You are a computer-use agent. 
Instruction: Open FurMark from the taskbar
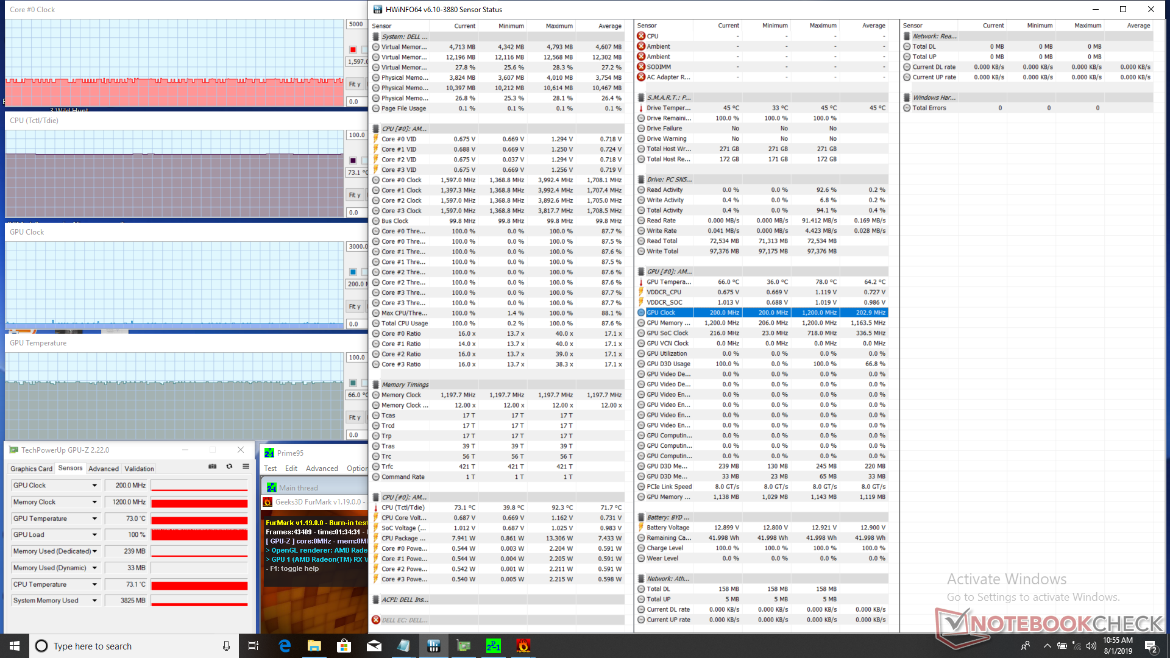click(x=523, y=646)
